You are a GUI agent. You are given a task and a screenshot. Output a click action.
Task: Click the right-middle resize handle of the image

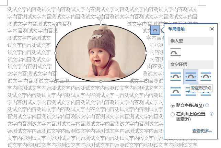[x=146, y=53]
